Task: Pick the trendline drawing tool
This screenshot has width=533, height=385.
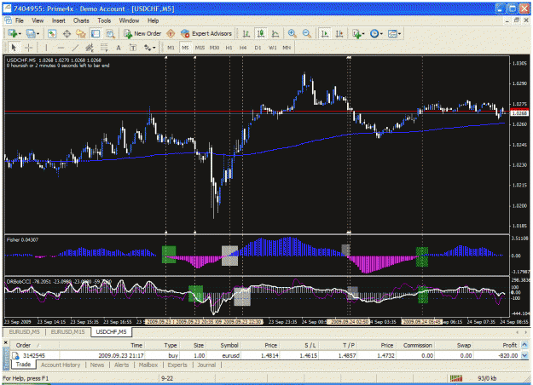Action: 75,48
